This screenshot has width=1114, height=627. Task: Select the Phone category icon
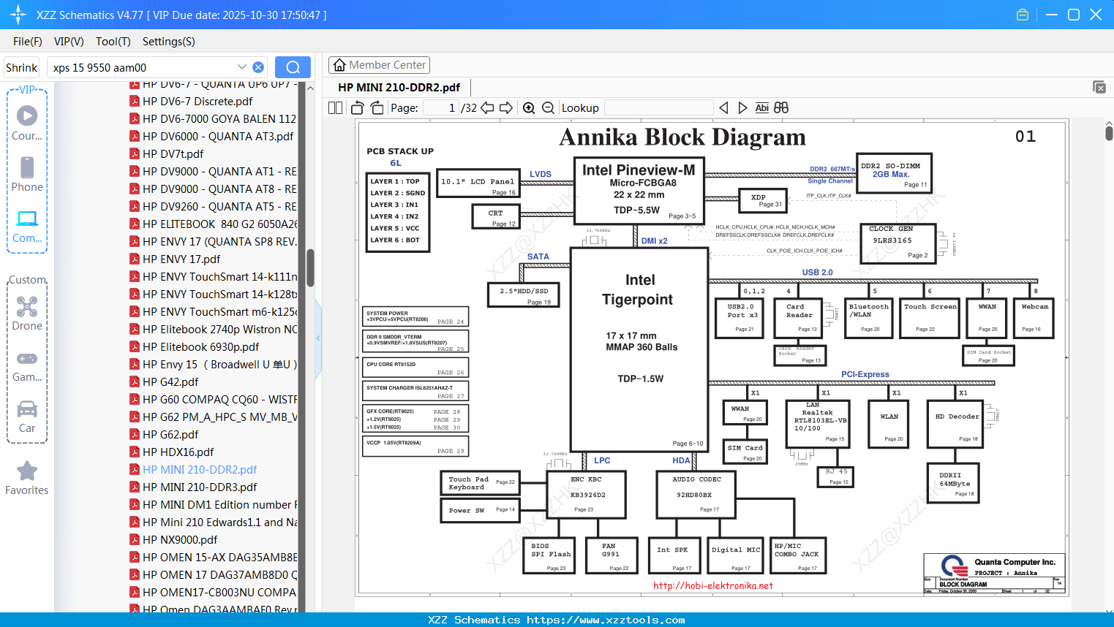coord(27,175)
